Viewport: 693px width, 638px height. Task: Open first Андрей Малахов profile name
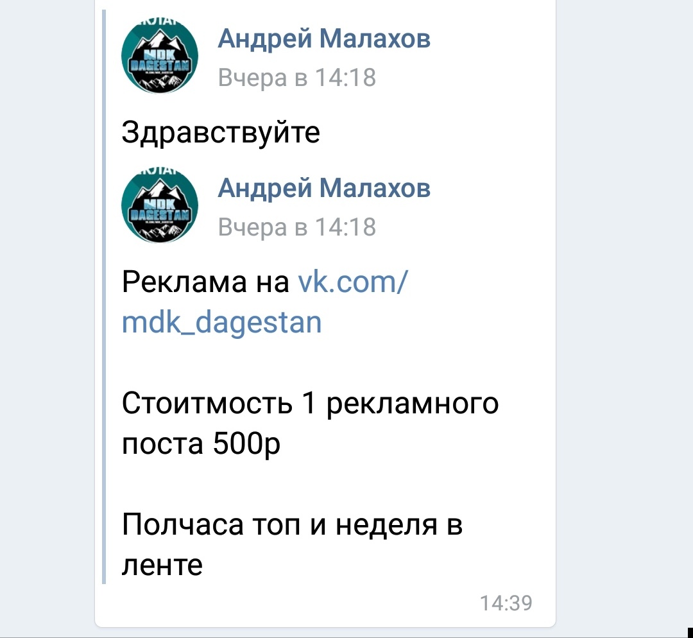click(323, 38)
